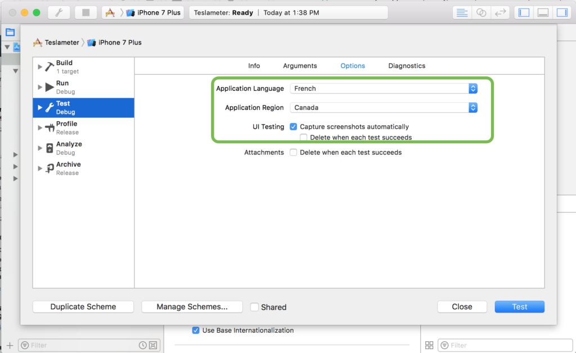Switch to the Info tab
Screen dimensions: 576x353
pos(254,66)
